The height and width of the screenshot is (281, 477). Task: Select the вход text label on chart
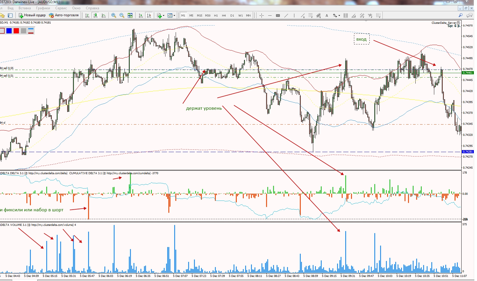point(362,39)
